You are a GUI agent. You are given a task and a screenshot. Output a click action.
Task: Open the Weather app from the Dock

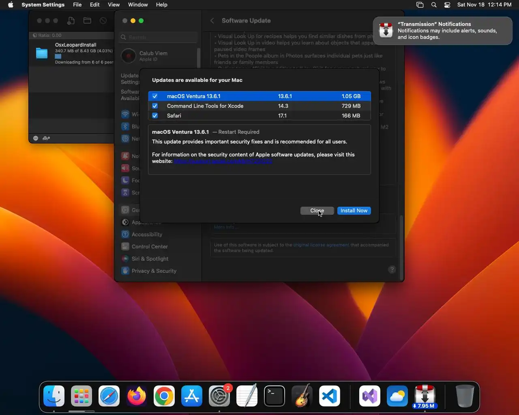point(397,396)
